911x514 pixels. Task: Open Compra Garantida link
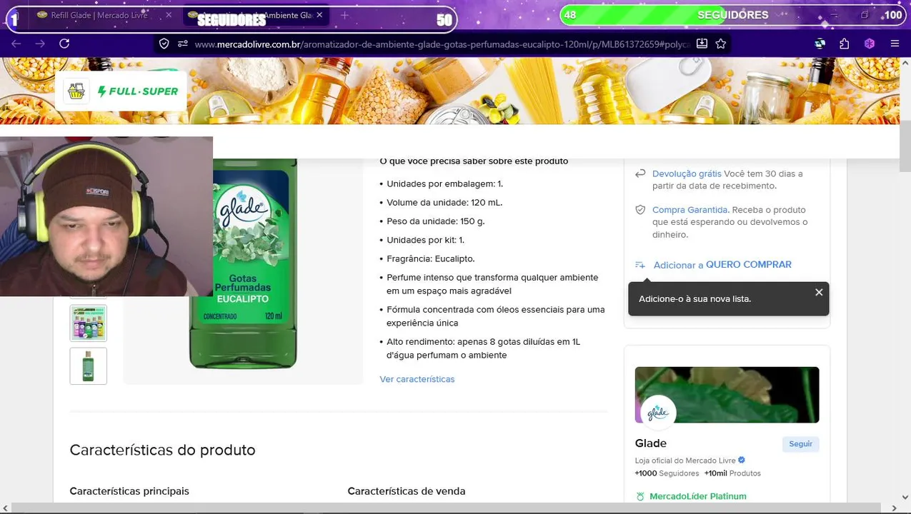coord(690,210)
